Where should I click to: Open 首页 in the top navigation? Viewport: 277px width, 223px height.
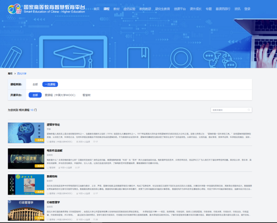click(96, 9)
